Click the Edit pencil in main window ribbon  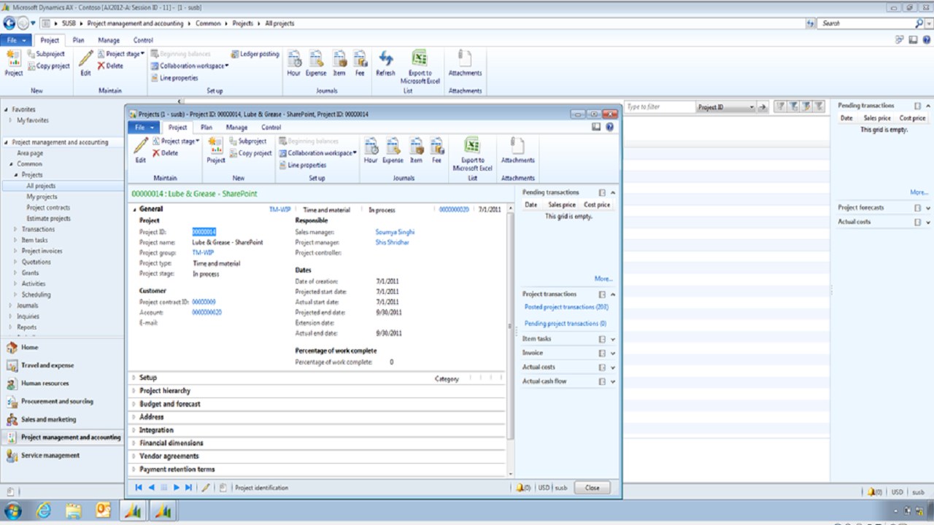[x=85, y=63]
